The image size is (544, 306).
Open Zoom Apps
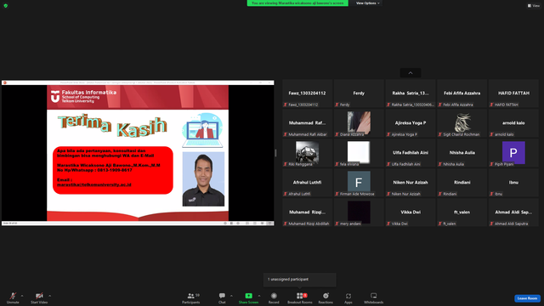[348, 297]
